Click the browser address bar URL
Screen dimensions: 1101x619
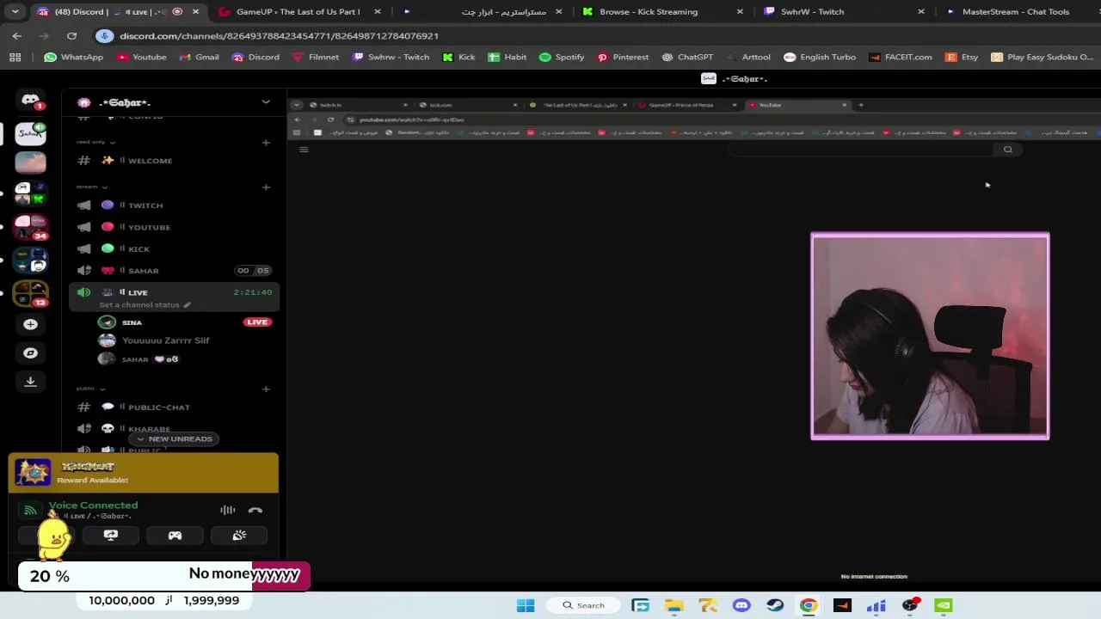coord(279,36)
